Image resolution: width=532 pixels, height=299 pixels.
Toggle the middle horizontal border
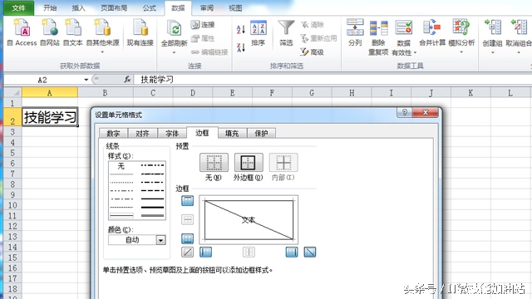[187, 219]
